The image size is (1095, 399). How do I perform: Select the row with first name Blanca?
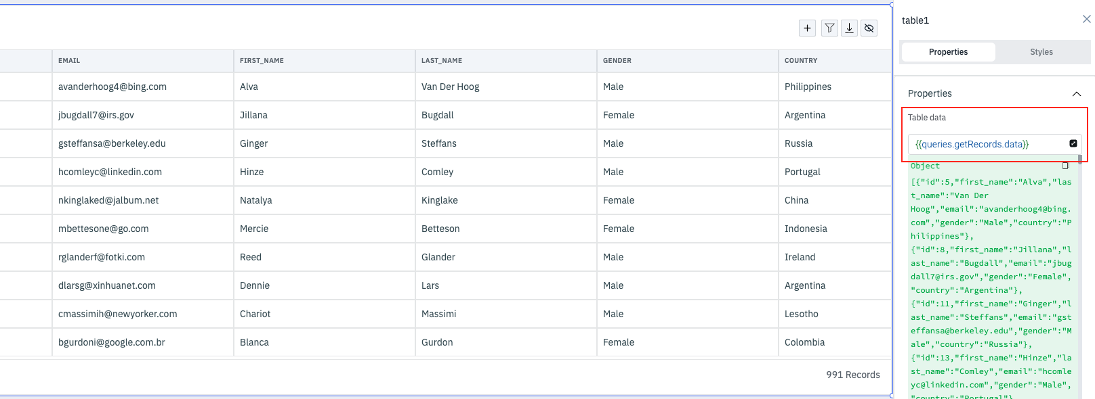tap(254, 342)
